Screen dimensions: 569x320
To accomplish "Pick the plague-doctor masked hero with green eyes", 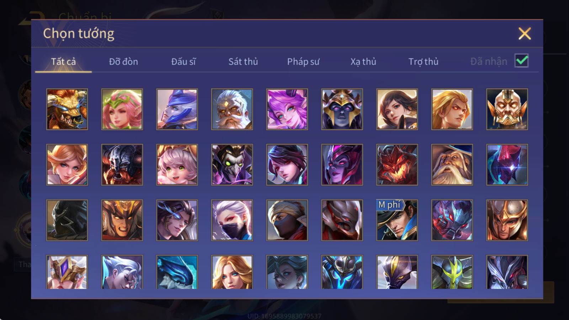I will (232, 165).
